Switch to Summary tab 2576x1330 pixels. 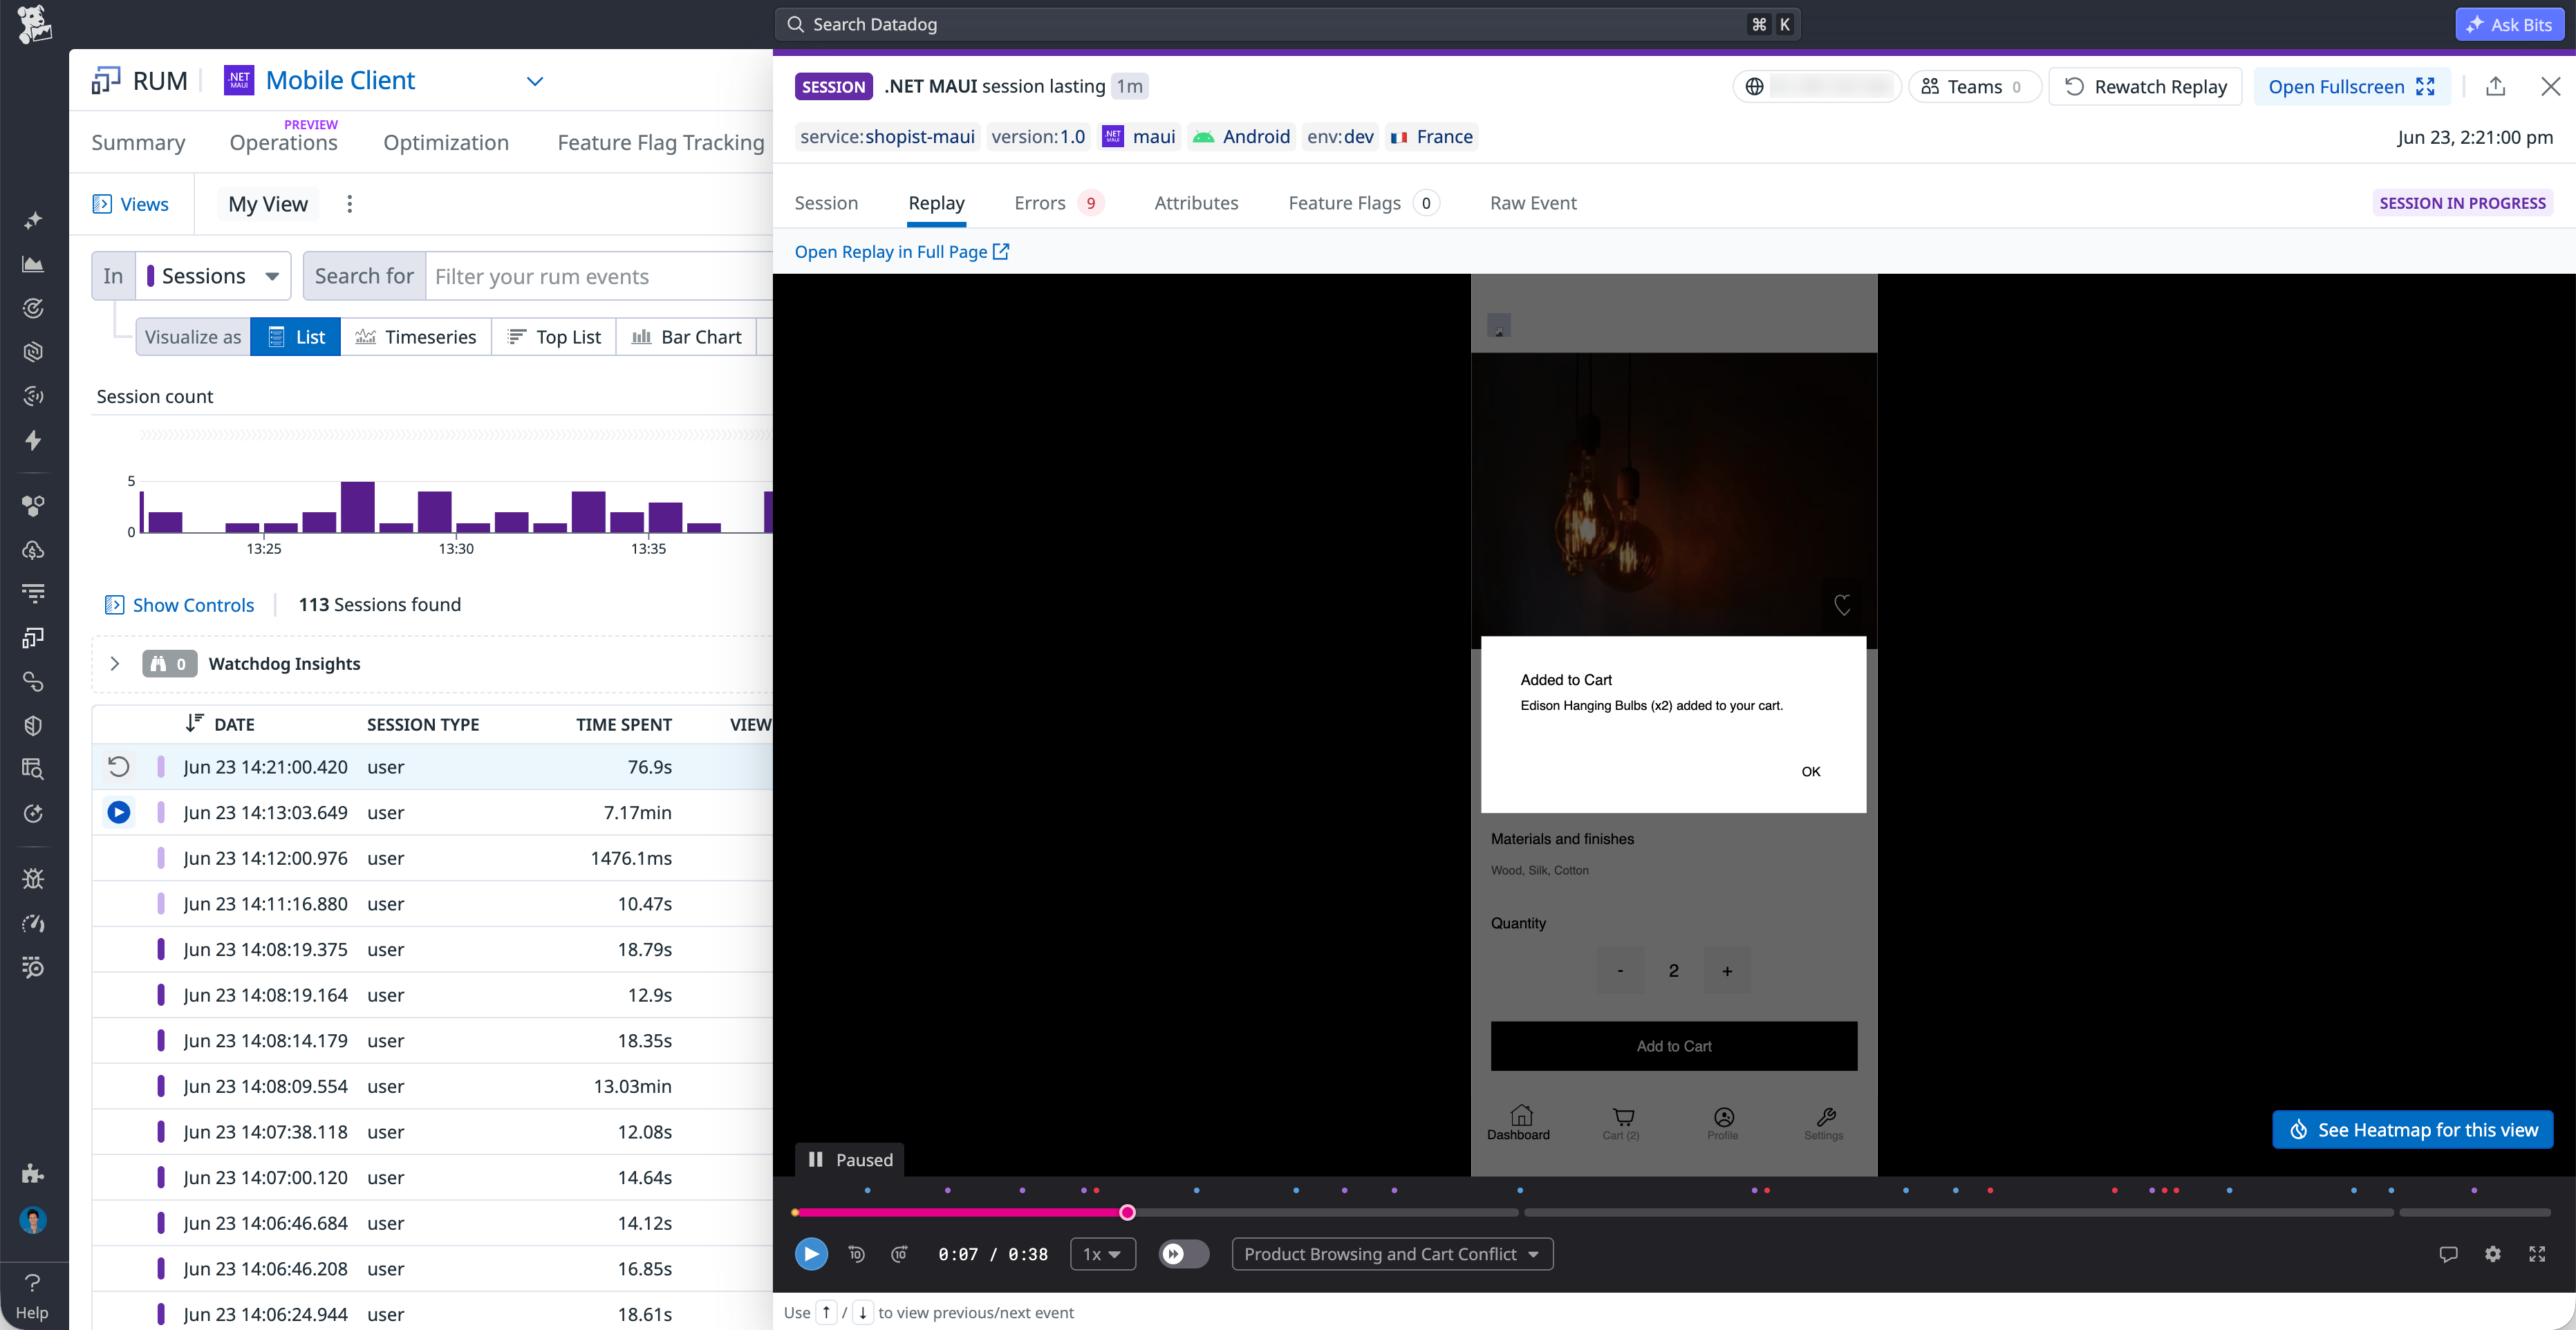[138, 142]
